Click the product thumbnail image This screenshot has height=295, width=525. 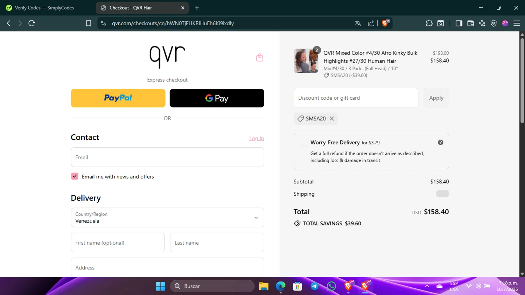click(x=306, y=61)
